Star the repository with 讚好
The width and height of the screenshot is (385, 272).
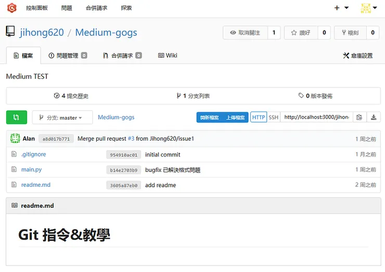click(301, 33)
